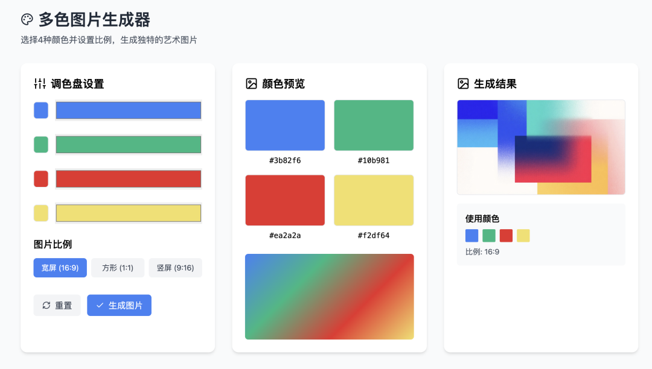
Task: Click the checkmark icon in 生成图片 button
Action: [100, 306]
